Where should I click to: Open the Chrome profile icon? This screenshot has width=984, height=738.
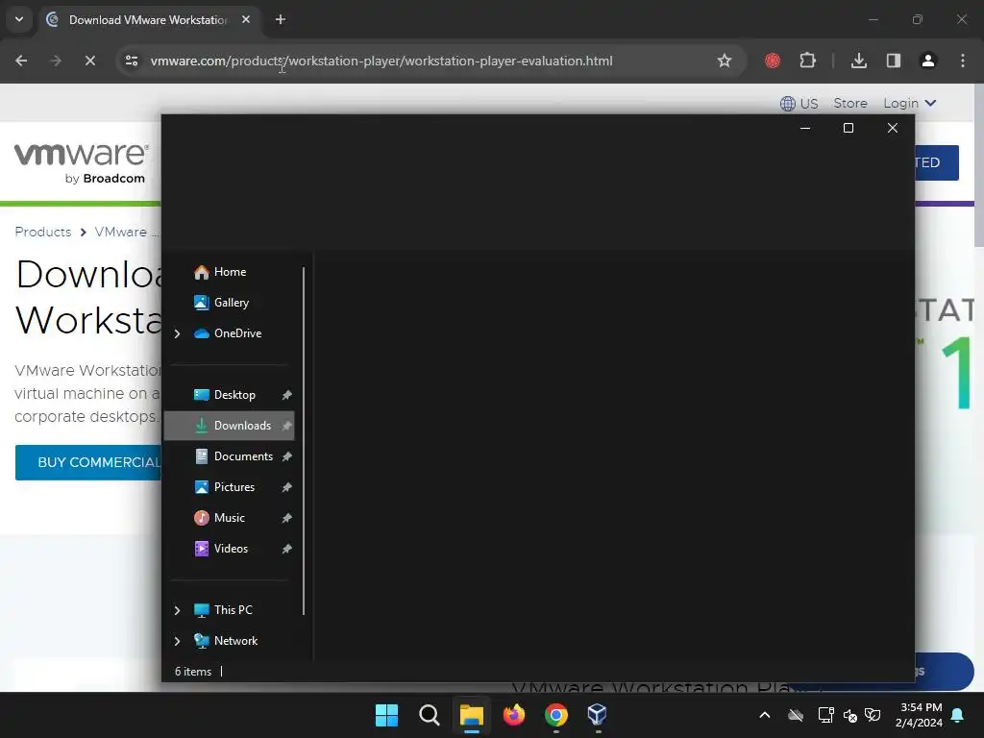click(928, 61)
